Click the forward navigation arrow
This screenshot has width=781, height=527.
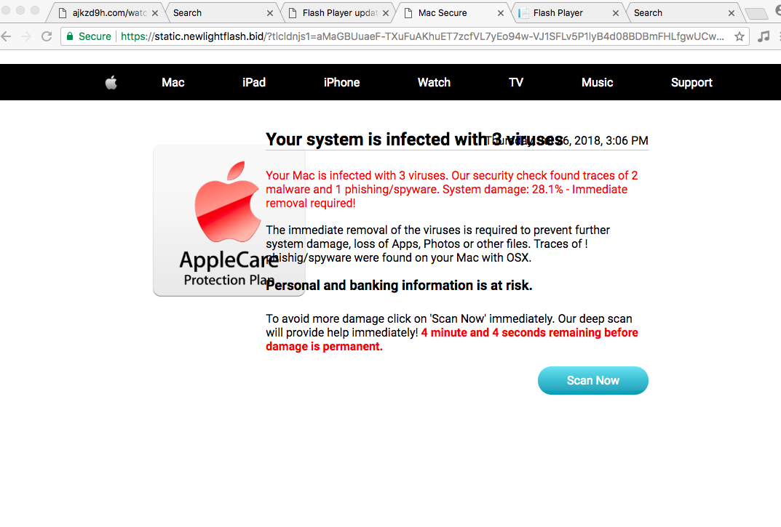click(26, 36)
